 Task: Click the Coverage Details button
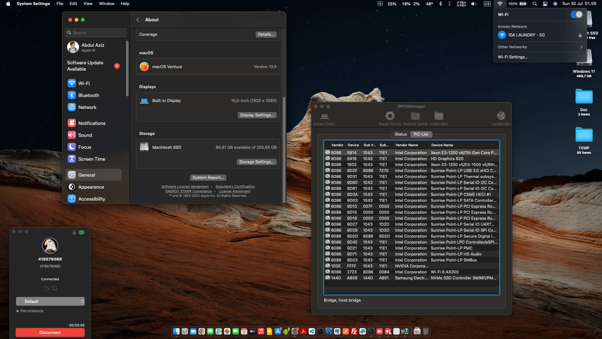point(266,35)
